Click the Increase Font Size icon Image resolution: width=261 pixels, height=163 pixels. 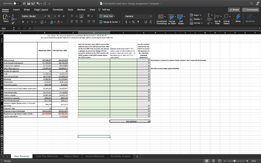coord(59,16)
